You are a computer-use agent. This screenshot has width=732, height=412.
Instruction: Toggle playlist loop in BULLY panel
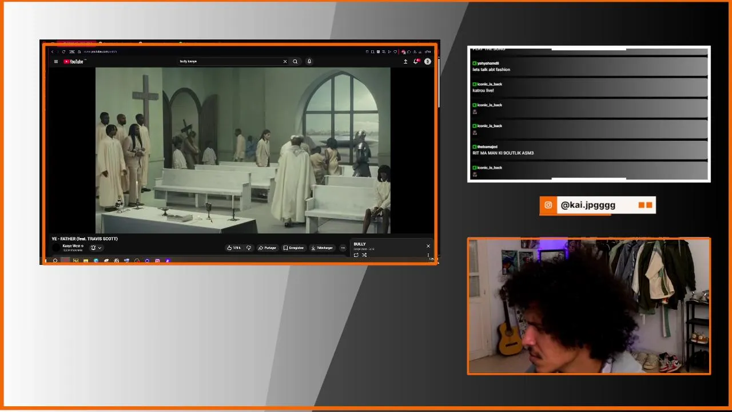pyautogui.click(x=356, y=255)
